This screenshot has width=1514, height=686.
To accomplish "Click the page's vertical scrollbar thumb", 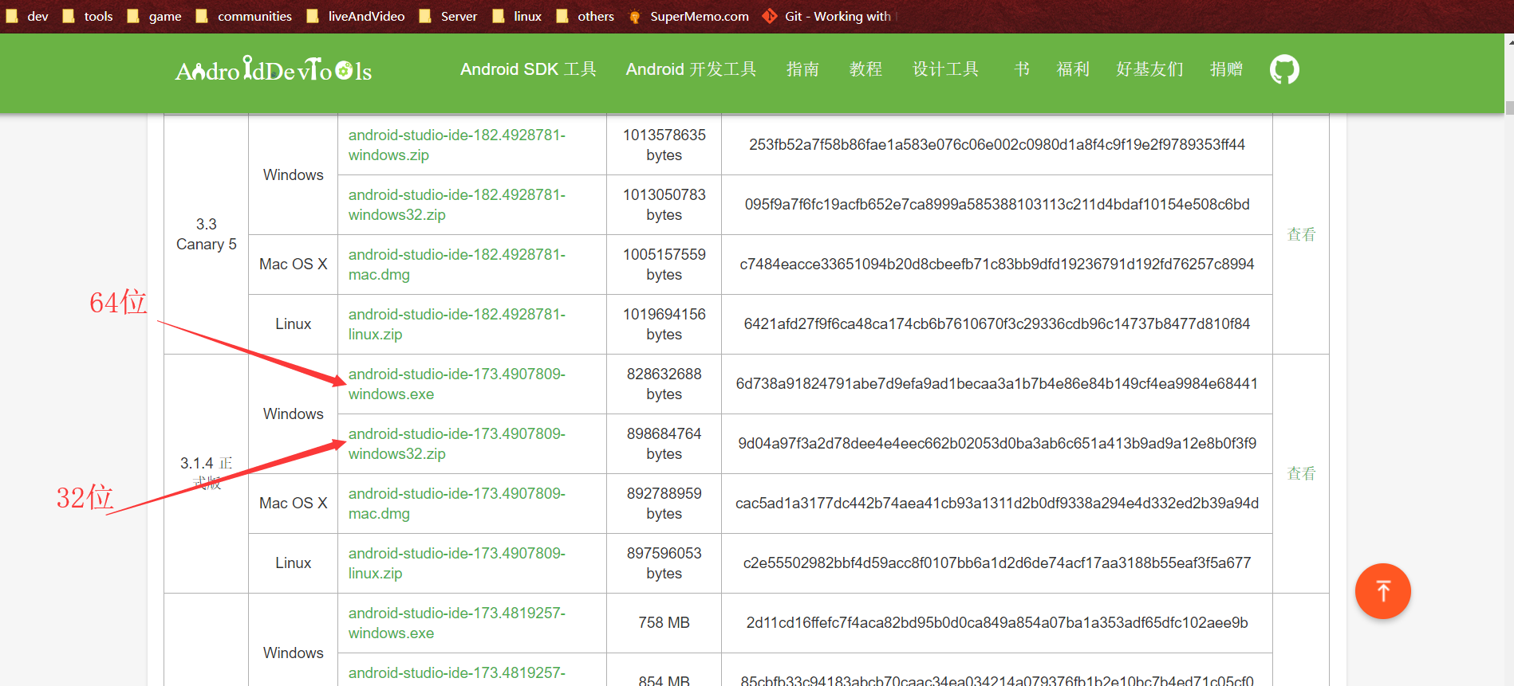I will click(1509, 108).
